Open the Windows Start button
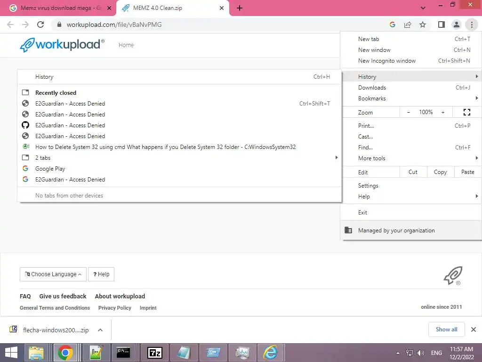The height and width of the screenshot is (362, 482). 11,353
